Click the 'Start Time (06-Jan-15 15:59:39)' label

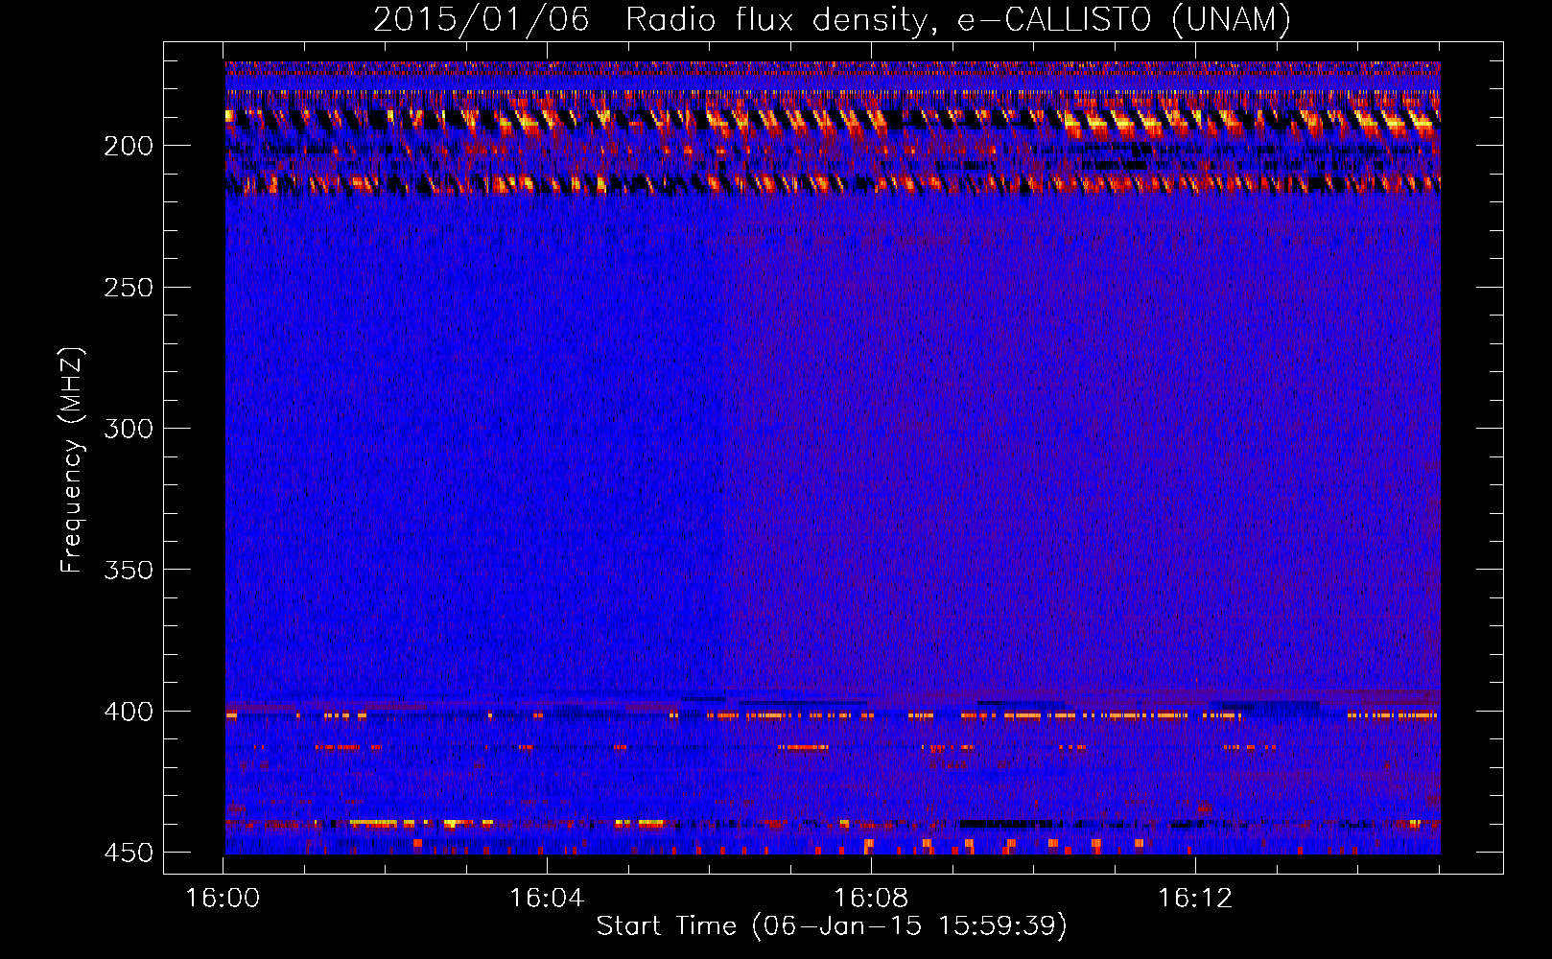coord(832,926)
